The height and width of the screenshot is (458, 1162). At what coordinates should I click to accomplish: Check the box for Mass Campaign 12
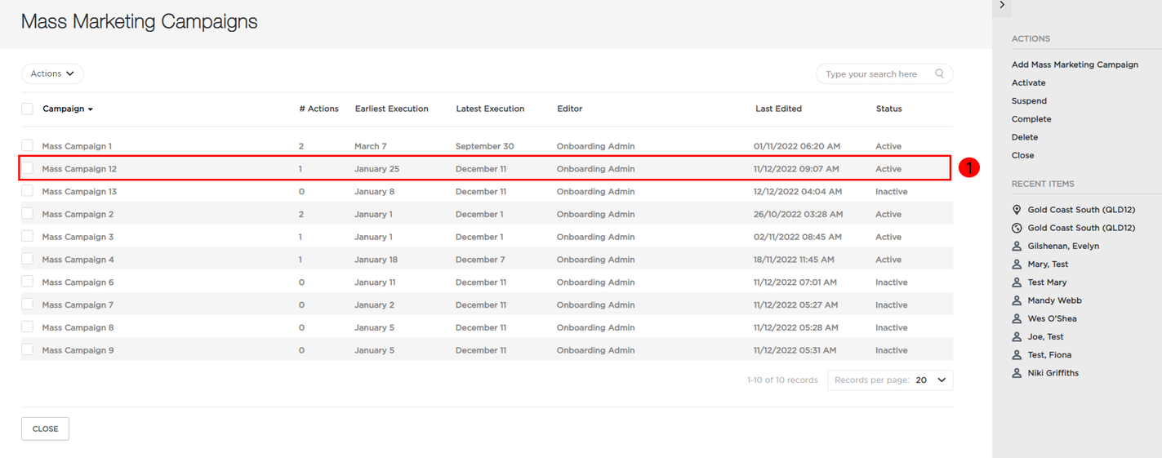coord(27,168)
